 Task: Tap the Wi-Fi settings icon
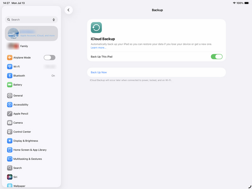[10, 66]
